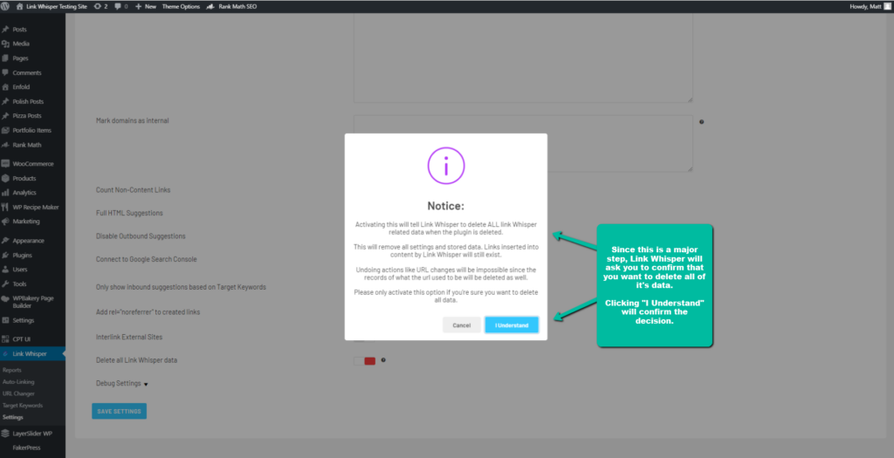894x458 pixels.
Task: Click the 'Disable Outbound Suggestions' label
Action: [x=141, y=236]
